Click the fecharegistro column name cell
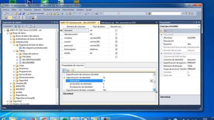The height and width of the screenshot is (120, 214). click(x=76, y=49)
